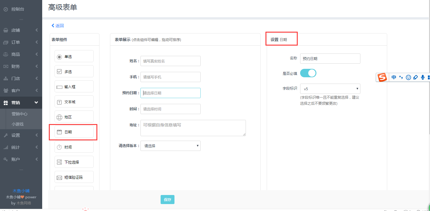Toggle the 是否必填 required switch
The image size is (430, 211).
pyautogui.click(x=308, y=73)
